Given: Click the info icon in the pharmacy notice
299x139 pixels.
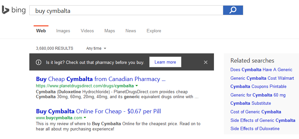Looking at the screenshot, I should point(39,62).
